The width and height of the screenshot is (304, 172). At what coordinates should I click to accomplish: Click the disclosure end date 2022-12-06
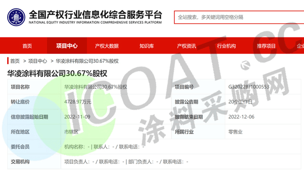241,117
